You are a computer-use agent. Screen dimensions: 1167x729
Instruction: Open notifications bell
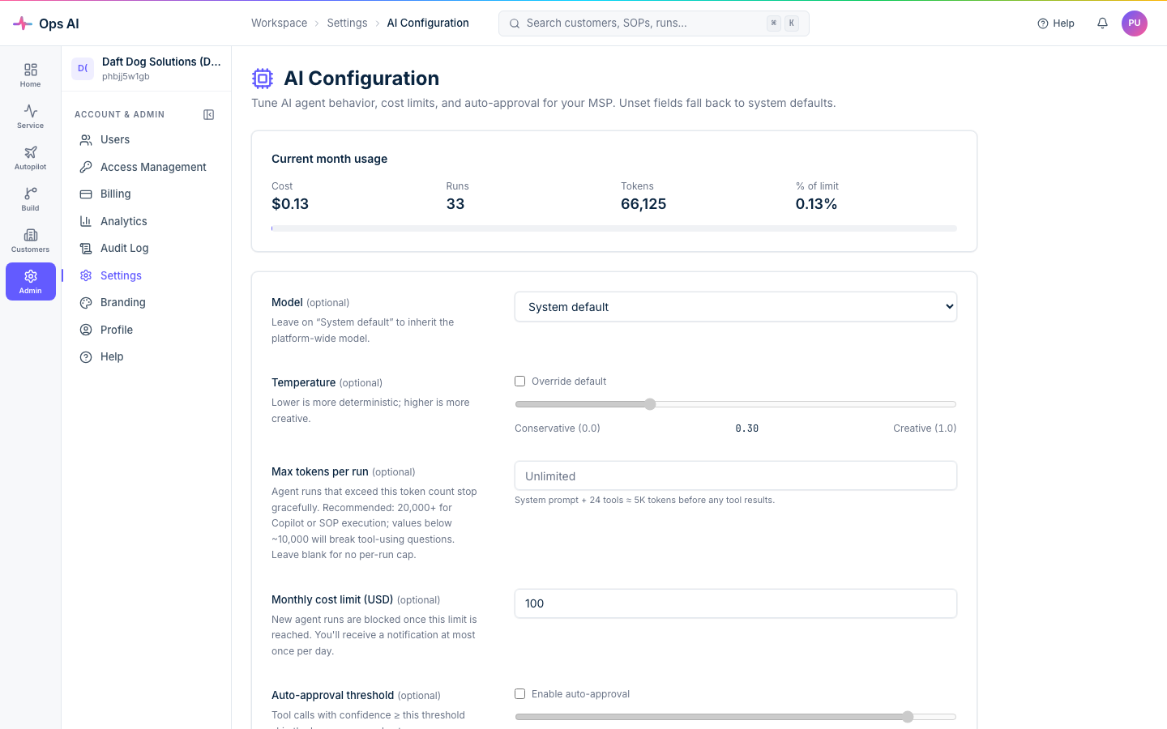pyautogui.click(x=1102, y=23)
